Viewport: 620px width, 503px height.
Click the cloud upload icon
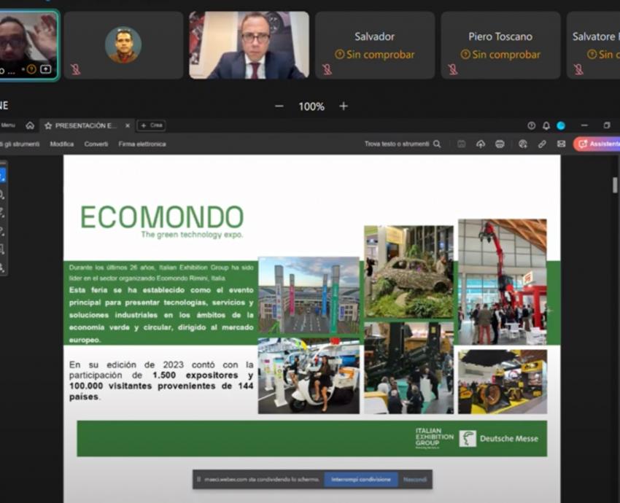pos(481,144)
